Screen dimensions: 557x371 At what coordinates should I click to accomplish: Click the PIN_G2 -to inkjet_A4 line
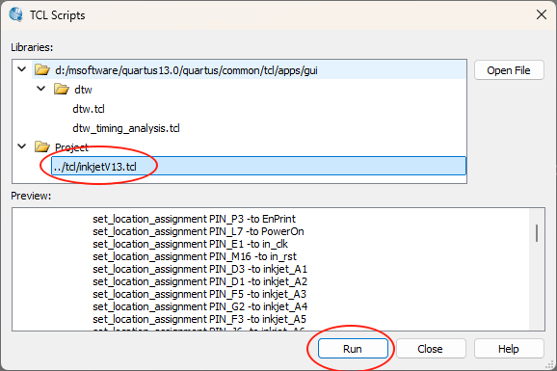pos(200,306)
